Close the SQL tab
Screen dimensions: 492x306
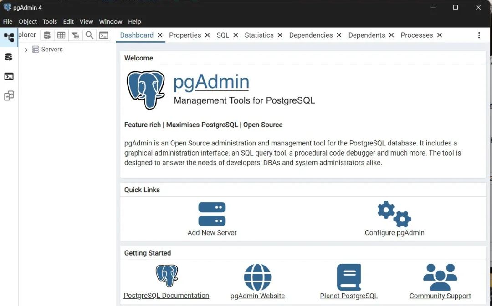tap(236, 35)
